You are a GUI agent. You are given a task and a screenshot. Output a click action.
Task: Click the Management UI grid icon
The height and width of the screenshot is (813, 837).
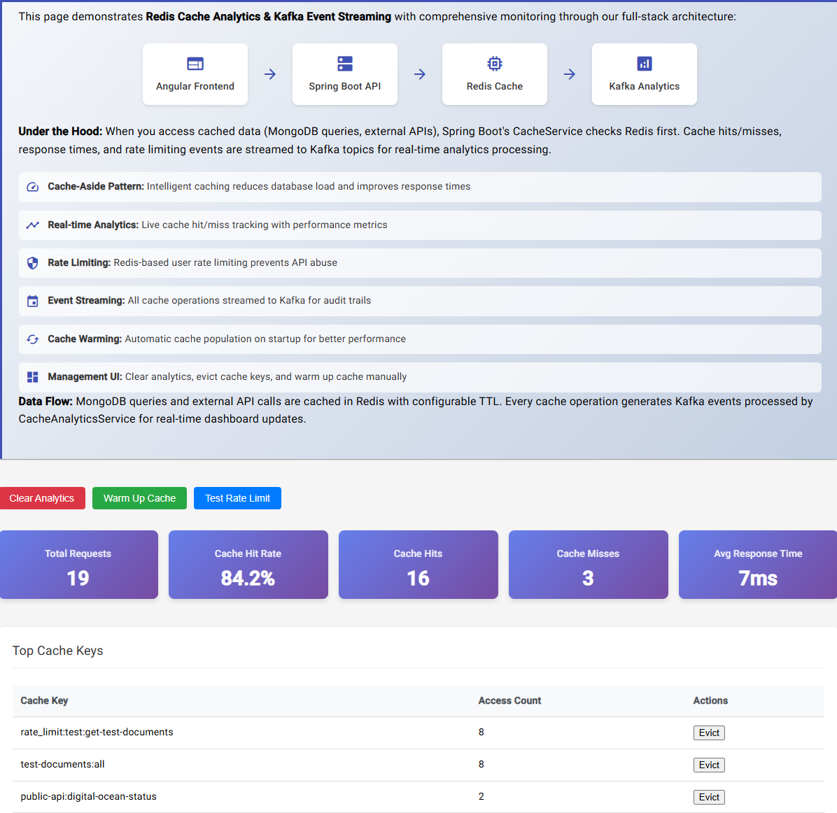click(32, 376)
